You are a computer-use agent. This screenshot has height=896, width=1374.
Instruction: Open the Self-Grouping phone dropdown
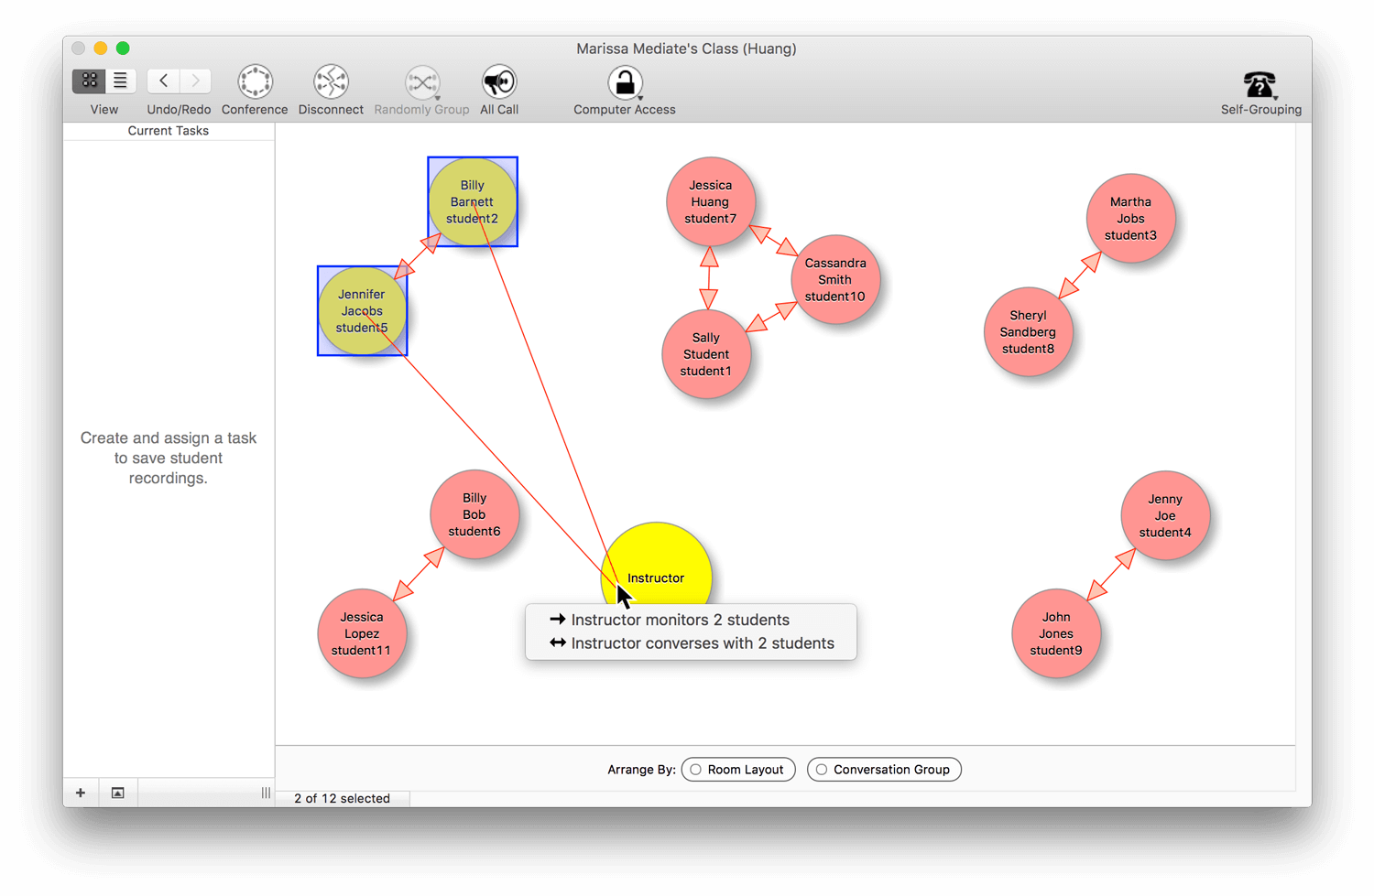point(1260,84)
